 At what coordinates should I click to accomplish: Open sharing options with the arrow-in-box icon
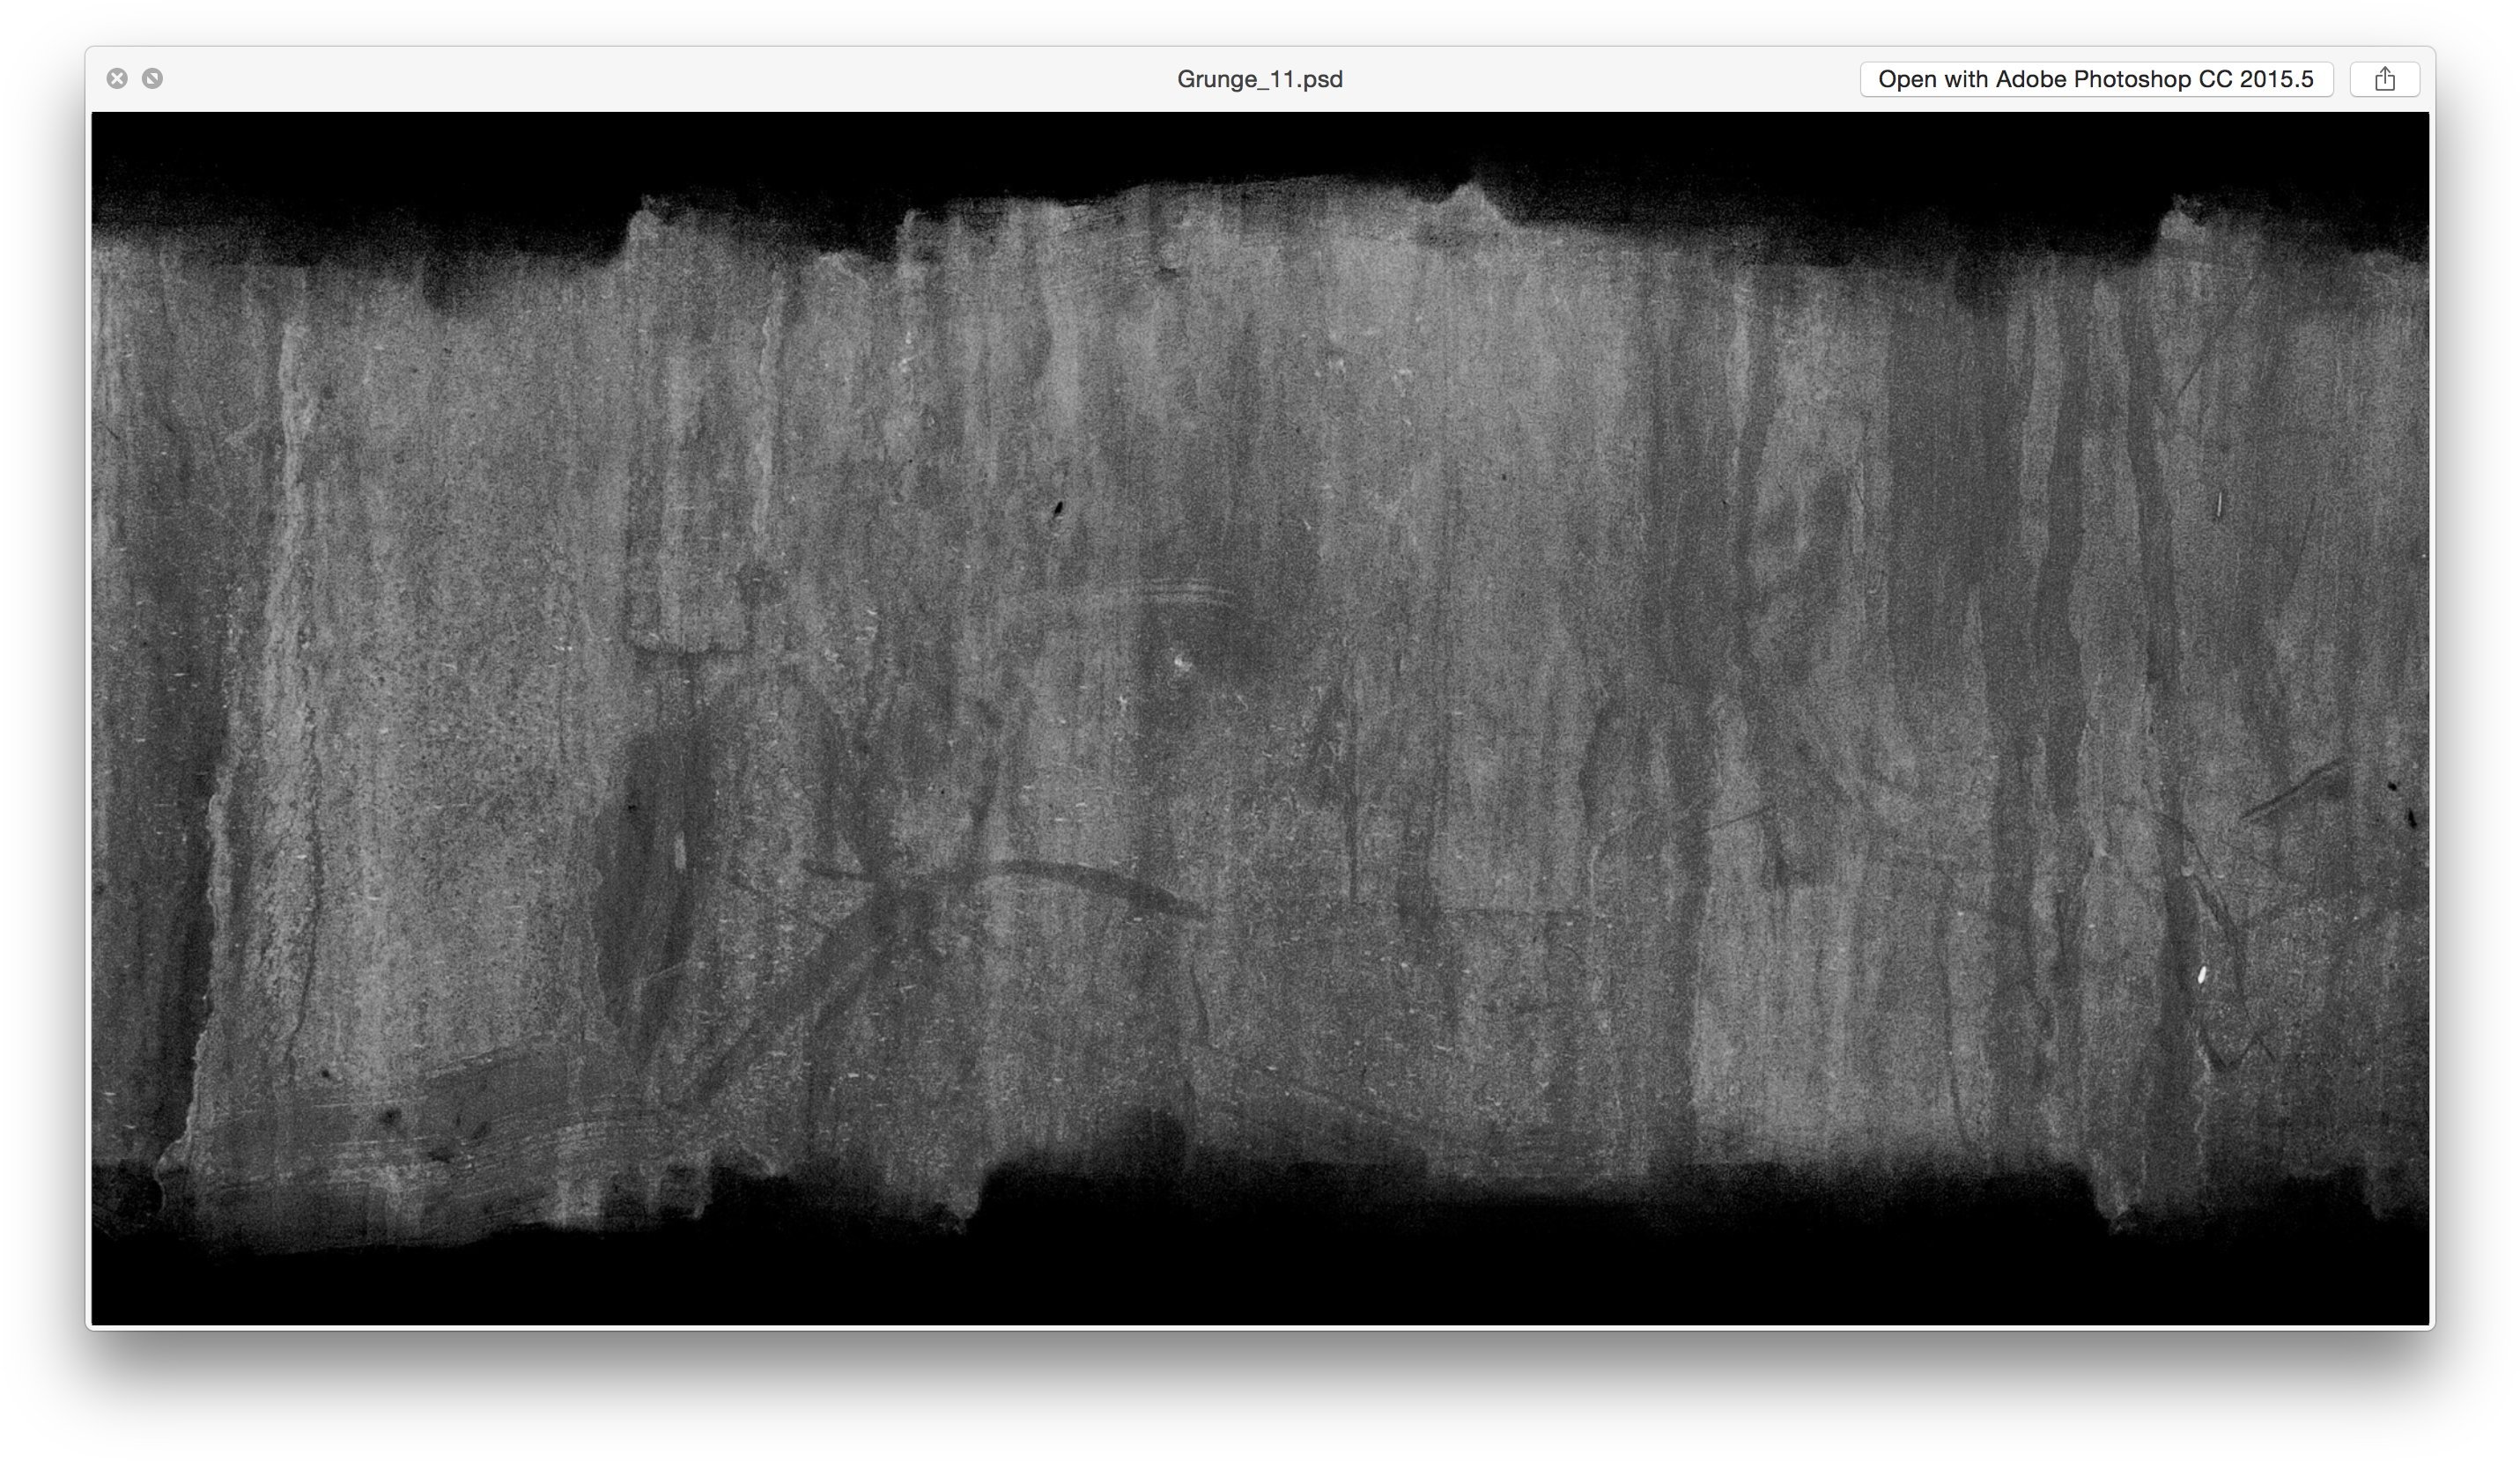(2384, 78)
